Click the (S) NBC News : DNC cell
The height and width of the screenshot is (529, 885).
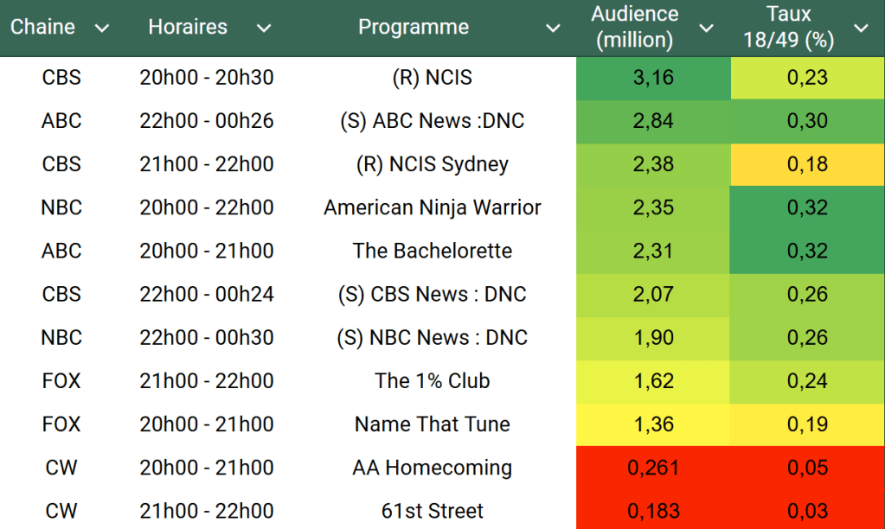point(432,338)
